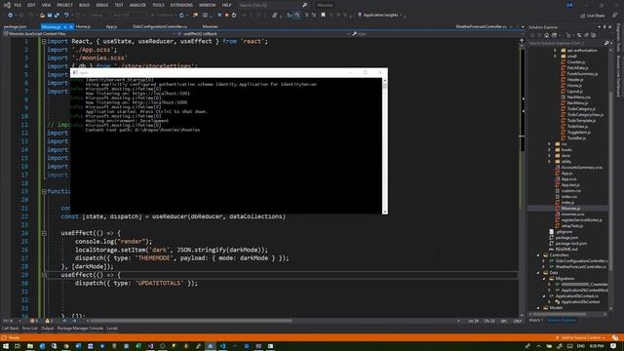The height and width of the screenshot is (351, 624).
Task: Open the Error List bottom tab
Action: 29,329
